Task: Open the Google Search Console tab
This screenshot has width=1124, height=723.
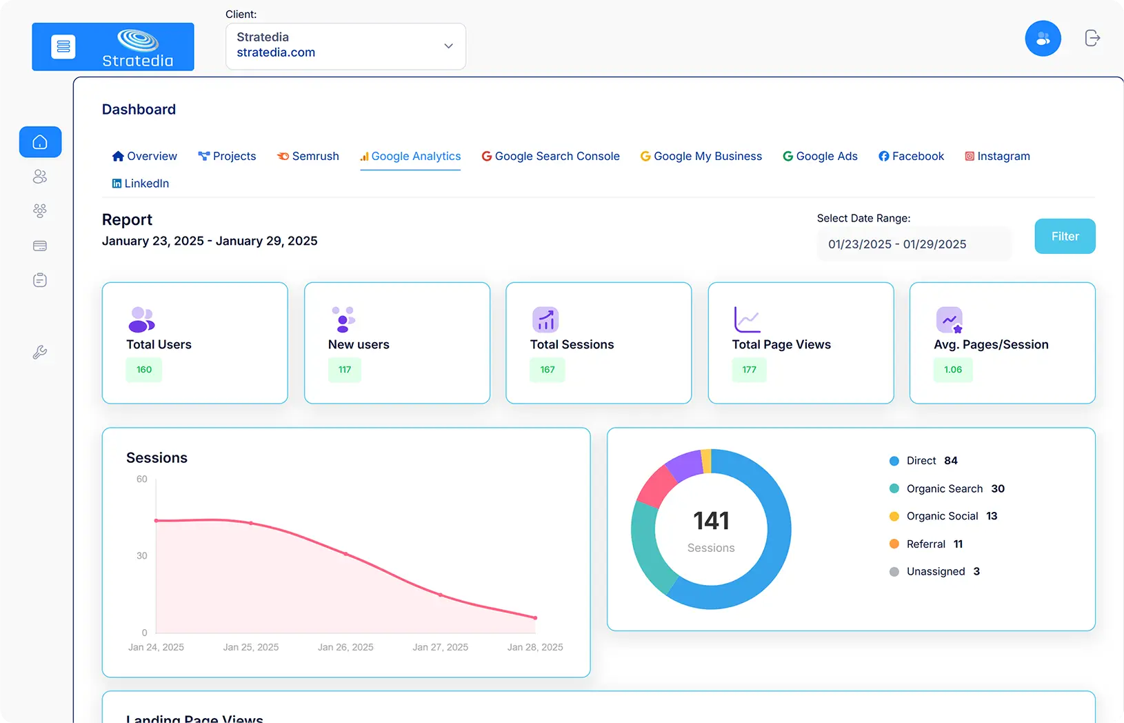Action: click(550, 156)
